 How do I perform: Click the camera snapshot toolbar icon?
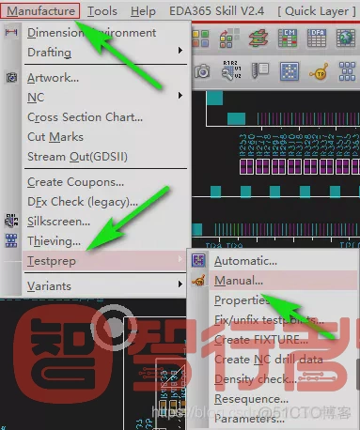pyautogui.click(x=202, y=71)
